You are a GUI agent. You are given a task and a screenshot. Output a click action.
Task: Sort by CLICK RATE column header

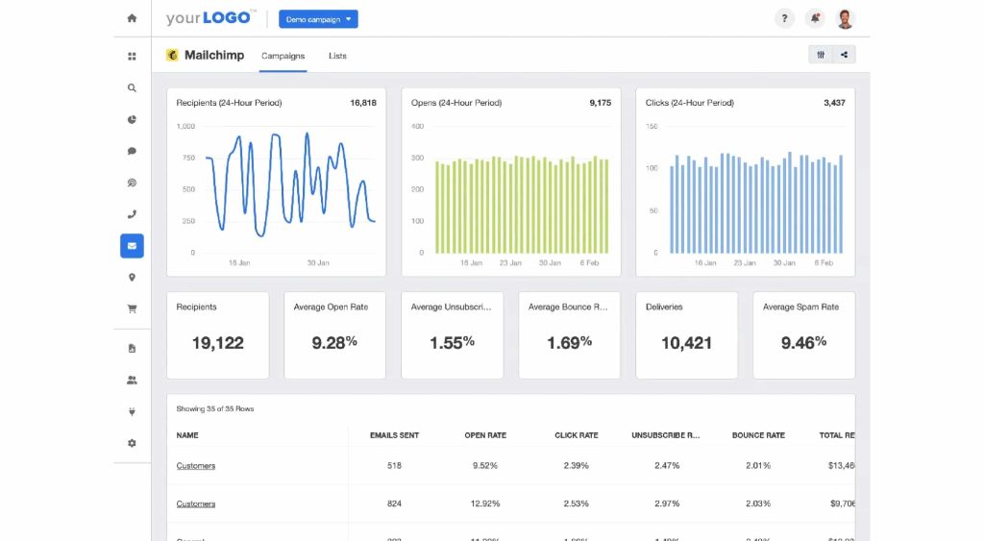coord(577,435)
